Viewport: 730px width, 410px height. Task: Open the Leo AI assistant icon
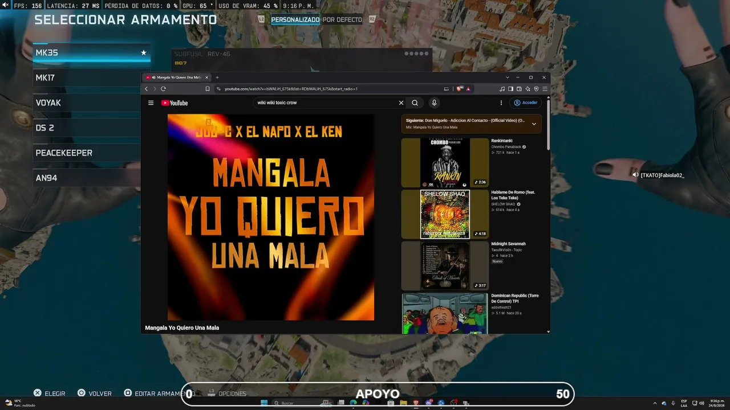528,89
